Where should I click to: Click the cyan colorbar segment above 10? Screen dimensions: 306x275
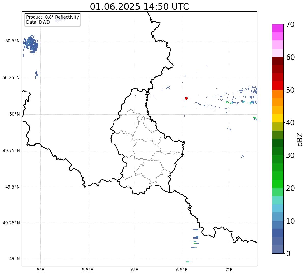[278, 209]
